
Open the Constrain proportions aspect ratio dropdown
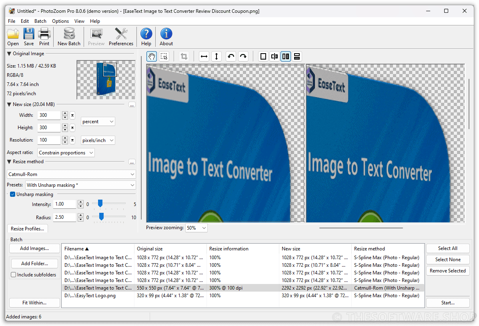pyautogui.click(x=66, y=153)
